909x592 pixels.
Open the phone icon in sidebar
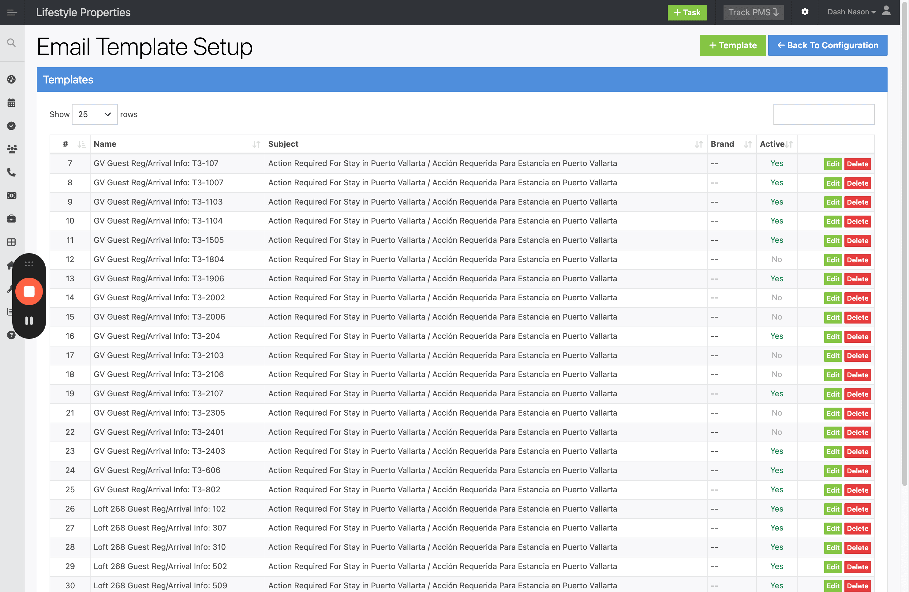(11, 172)
